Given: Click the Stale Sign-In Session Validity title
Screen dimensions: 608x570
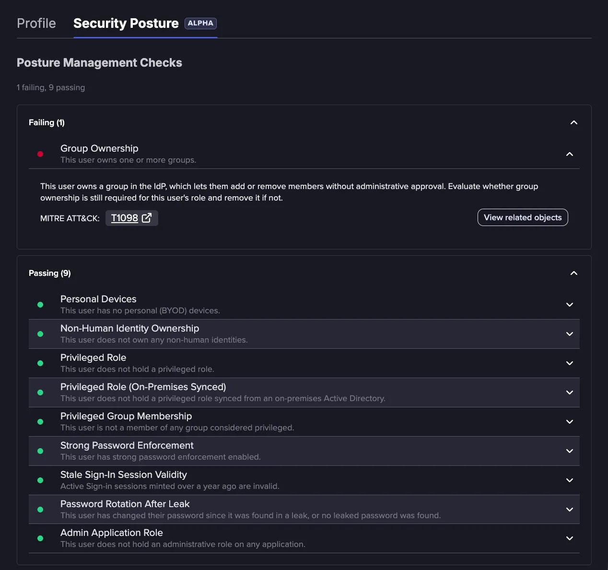Looking at the screenshot, I should (x=124, y=475).
